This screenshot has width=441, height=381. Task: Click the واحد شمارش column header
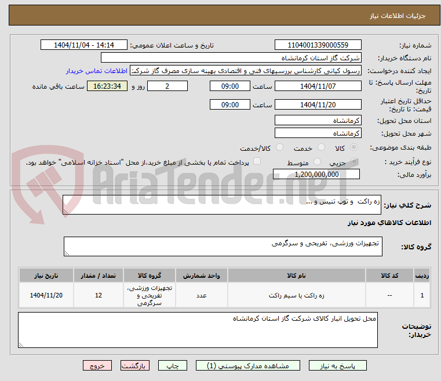click(201, 275)
